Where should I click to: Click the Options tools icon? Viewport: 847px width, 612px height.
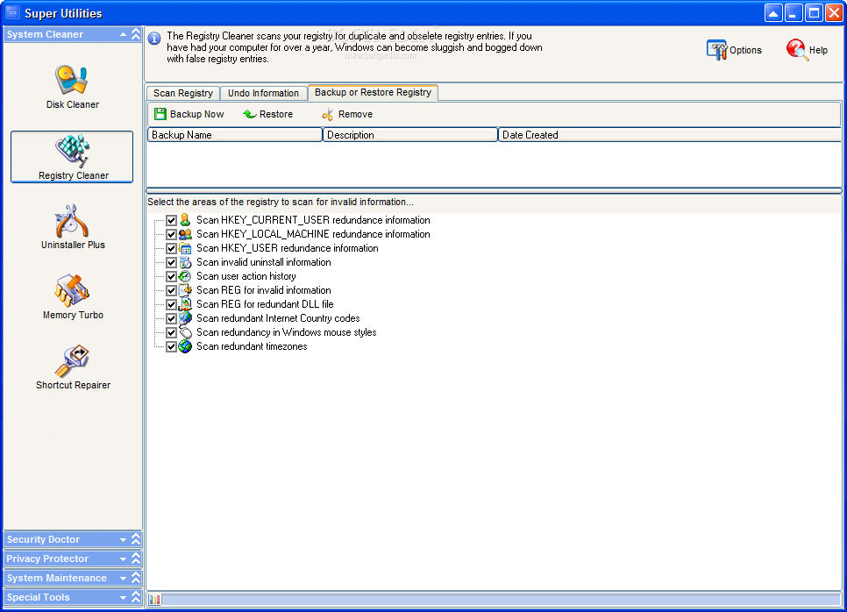coord(717,50)
